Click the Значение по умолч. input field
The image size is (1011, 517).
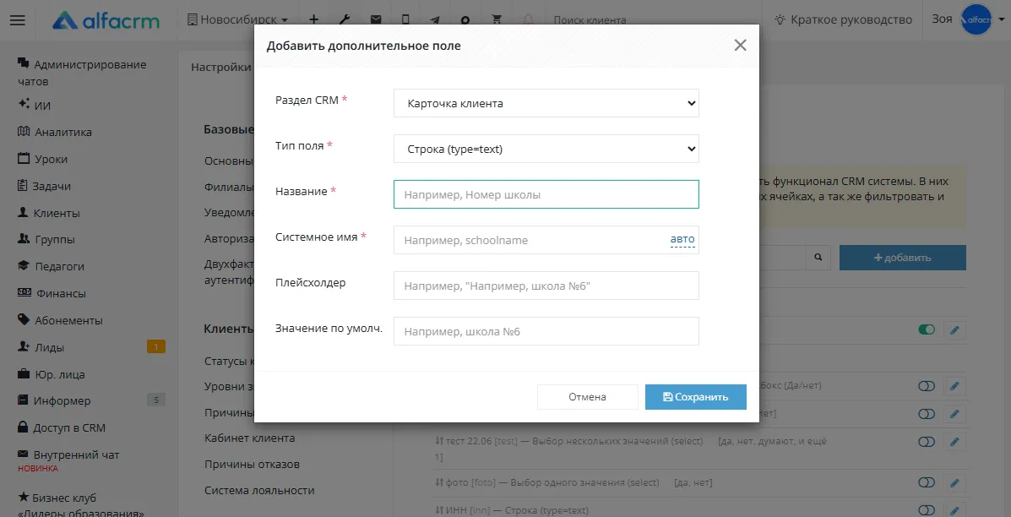546,331
